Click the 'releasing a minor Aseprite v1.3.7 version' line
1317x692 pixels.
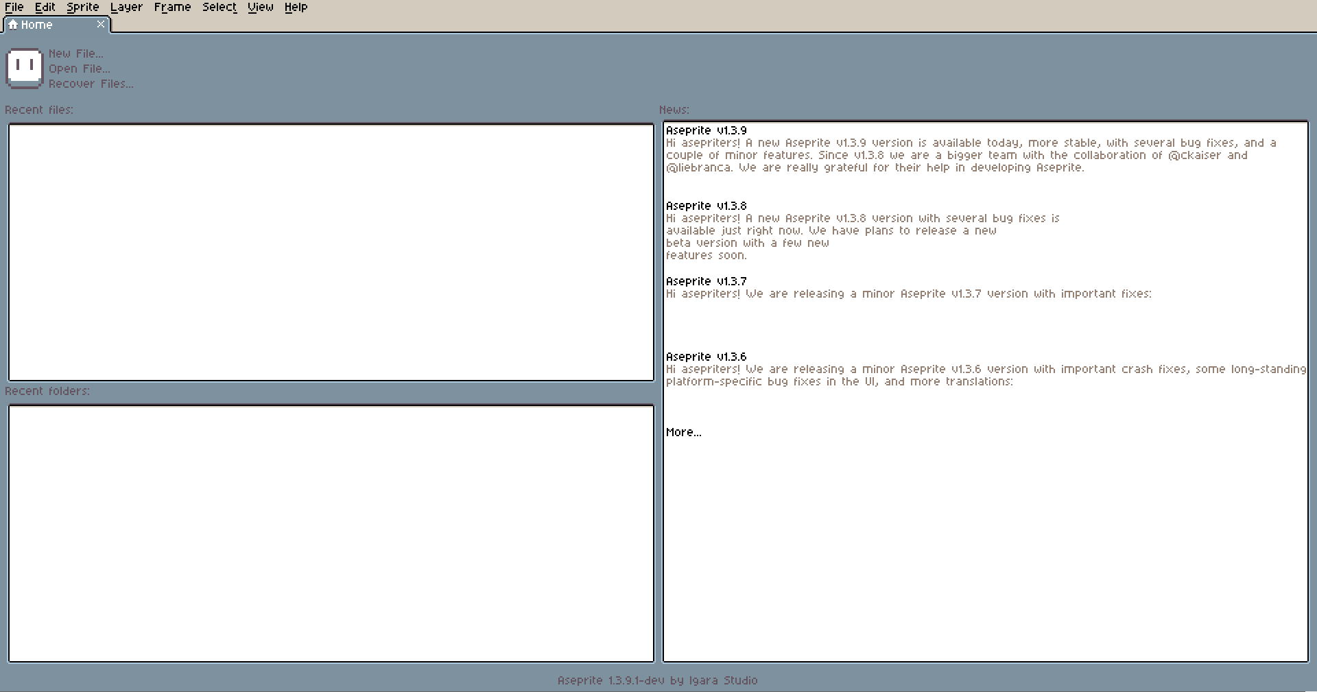tap(909, 294)
